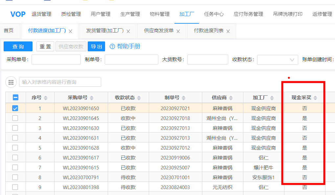Close the 付款进度列表 tab

coord(228,31)
